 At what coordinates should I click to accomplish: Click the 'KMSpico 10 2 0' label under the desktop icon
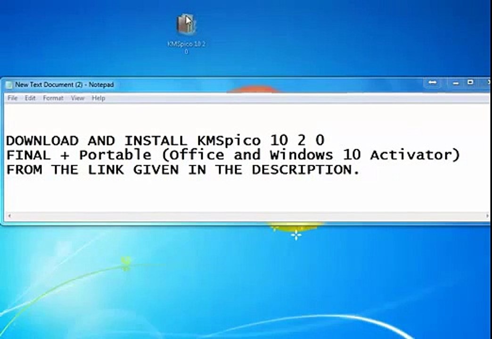click(x=186, y=48)
